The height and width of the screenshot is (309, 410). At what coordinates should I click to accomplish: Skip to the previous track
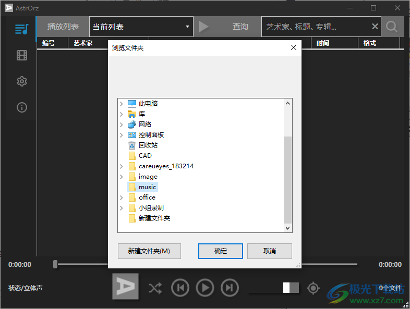tap(180, 288)
